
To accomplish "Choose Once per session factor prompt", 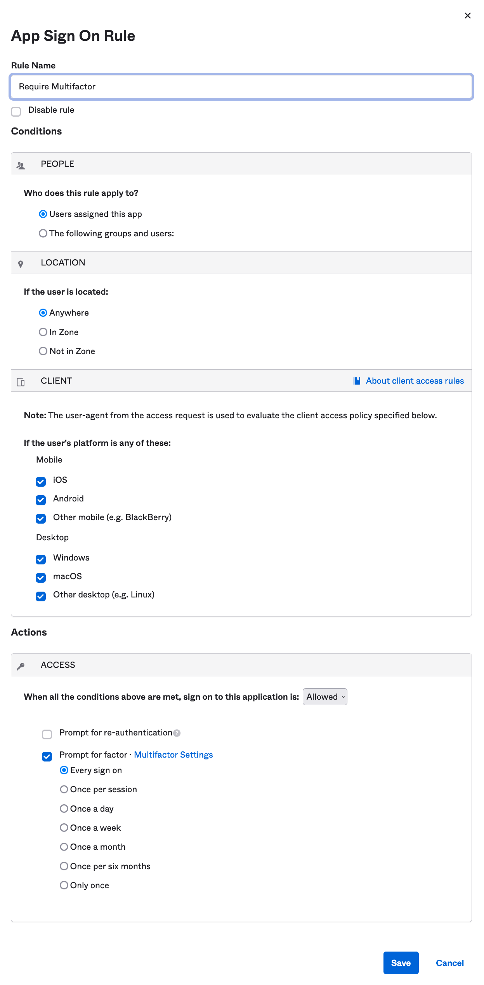I will (64, 789).
